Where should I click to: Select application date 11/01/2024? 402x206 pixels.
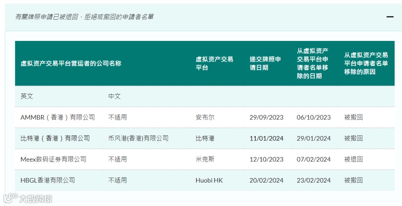267,138
